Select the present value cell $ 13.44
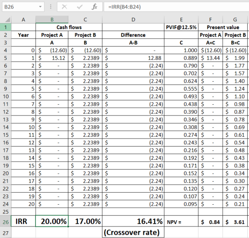 [210, 58]
